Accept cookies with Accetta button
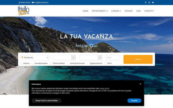This screenshot has width=173, height=108. point(134,101)
